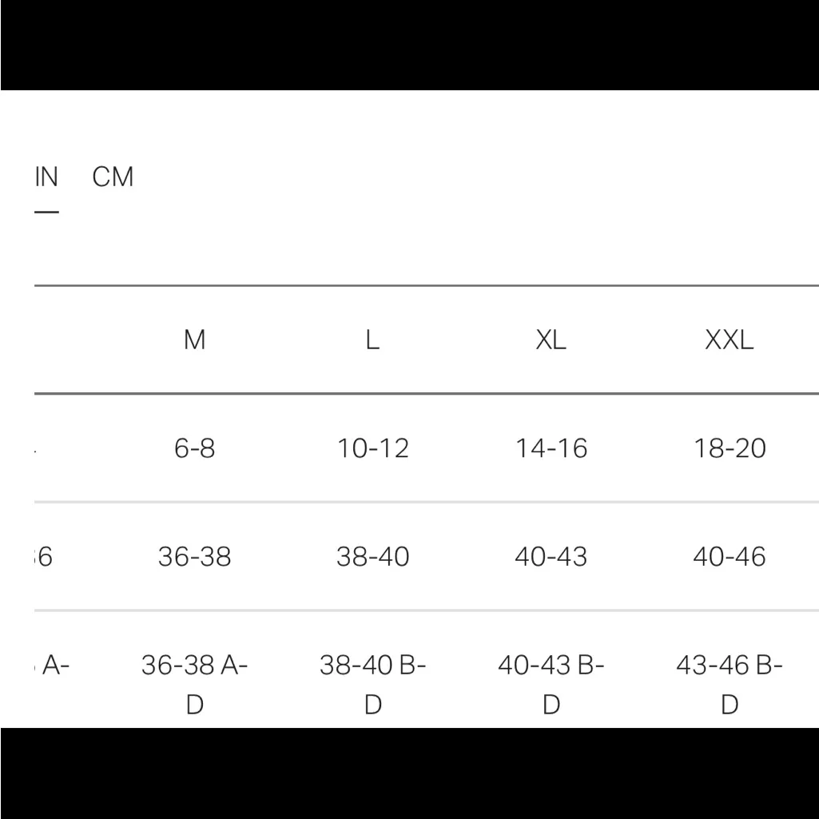Image resolution: width=819 pixels, height=819 pixels.
Task: Select the 36-38 A-D cell
Action: tap(194, 684)
